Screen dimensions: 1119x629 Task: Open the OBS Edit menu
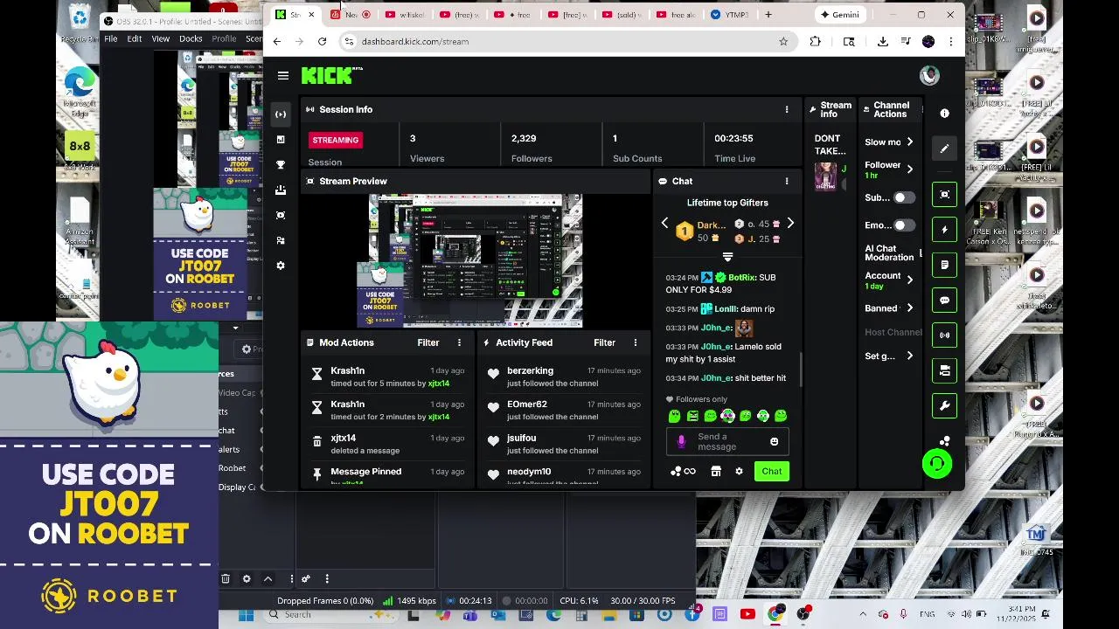pyautogui.click(x=135, y=38)
